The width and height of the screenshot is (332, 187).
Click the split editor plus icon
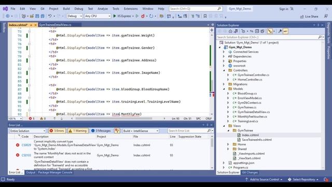(212, 30)
